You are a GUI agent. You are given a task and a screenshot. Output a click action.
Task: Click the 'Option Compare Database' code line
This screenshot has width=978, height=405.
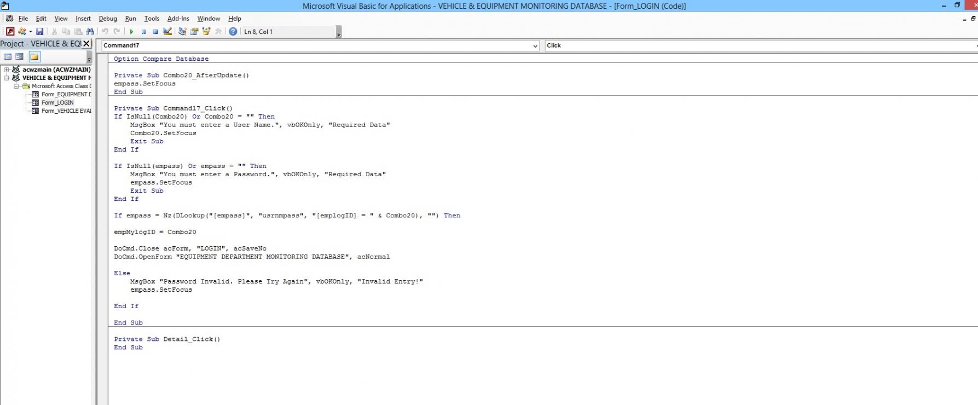click(161, 59)
